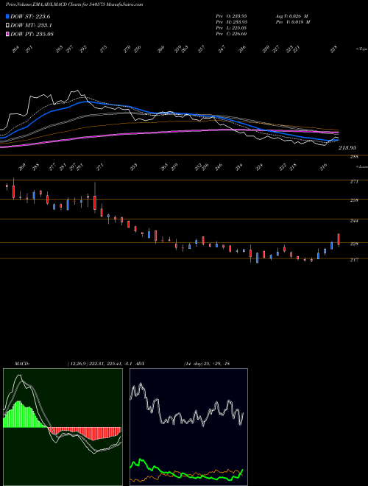The image size is (368, 486).
Task: Click the last red candlestick on the chart
Action: (339, 239)
